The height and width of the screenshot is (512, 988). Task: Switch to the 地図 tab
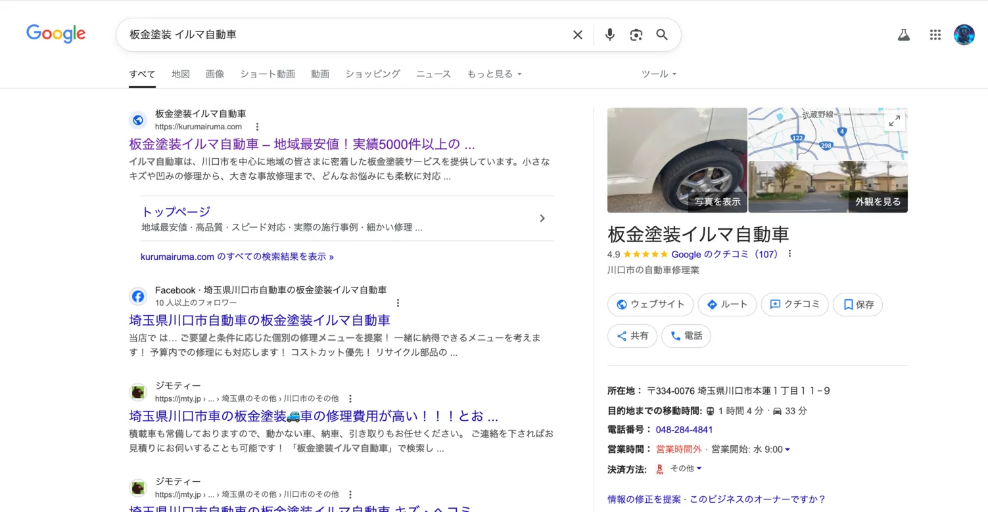coord(181,74)
